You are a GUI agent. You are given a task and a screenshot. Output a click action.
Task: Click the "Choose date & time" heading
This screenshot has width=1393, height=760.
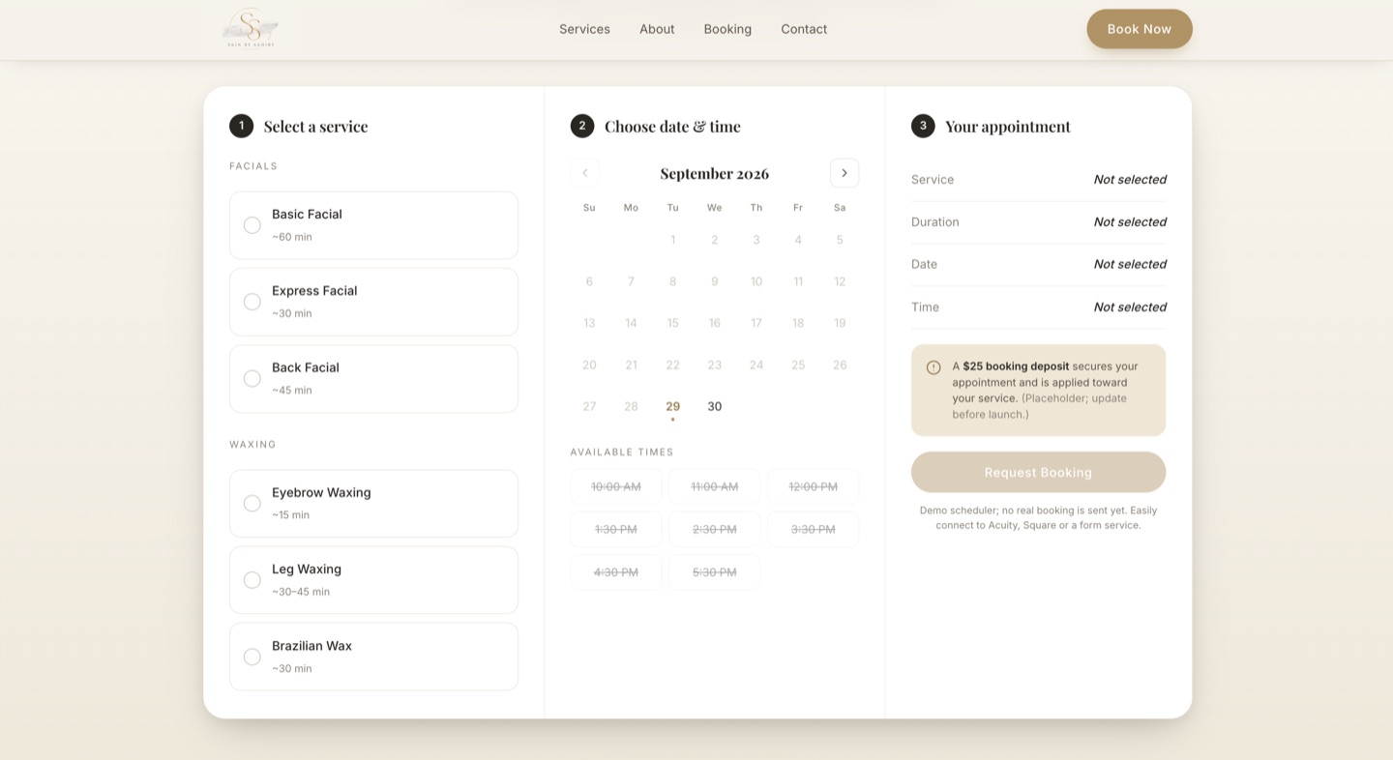(672, 127)
